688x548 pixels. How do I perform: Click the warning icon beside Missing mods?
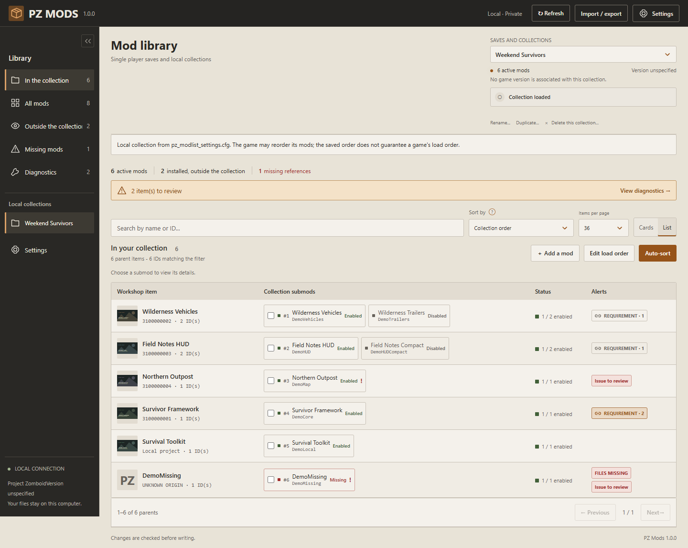pyautogui.click(x=15, y=149)
